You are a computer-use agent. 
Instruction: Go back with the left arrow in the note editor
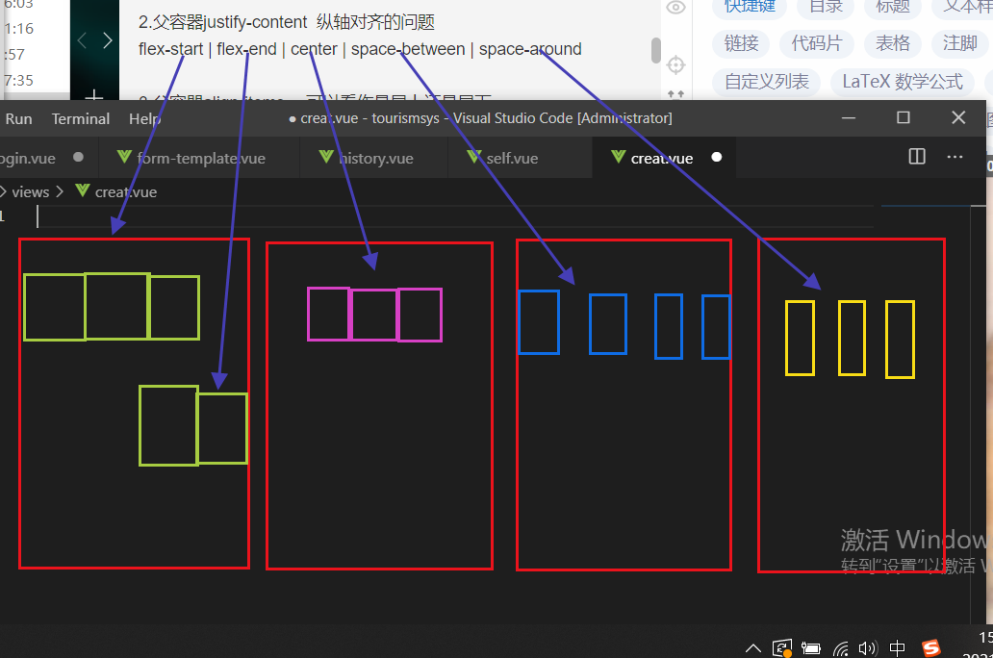point(82,41)
